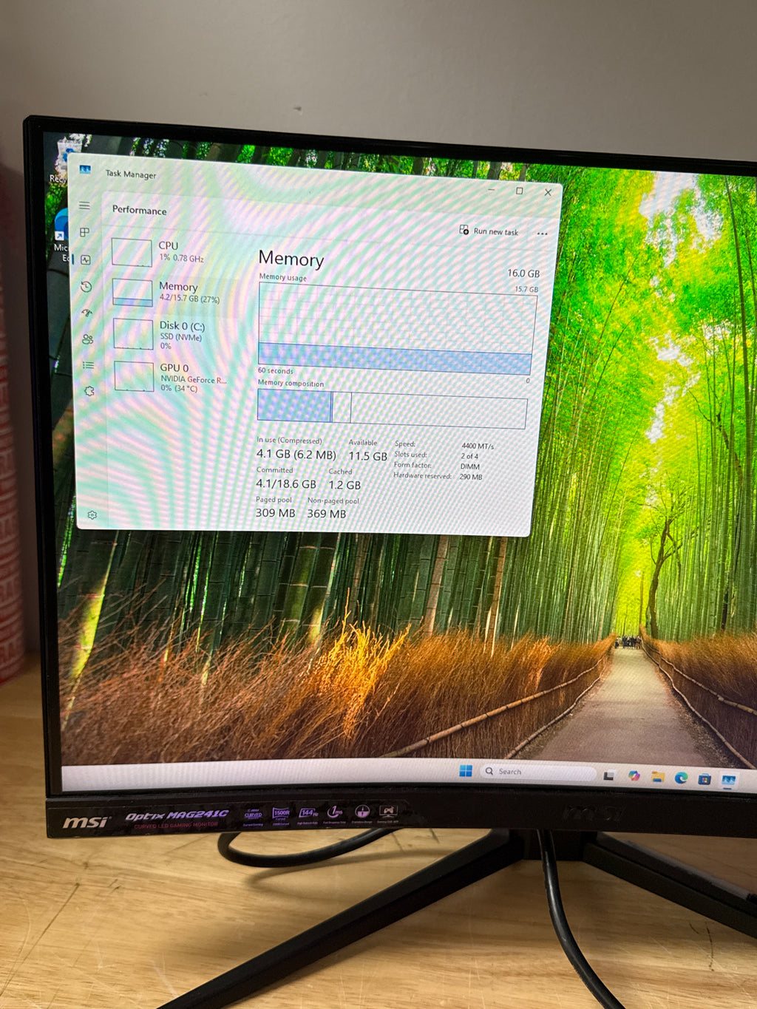
Task: Click the taskbar Search box
Action: click(x=538, y=772)
